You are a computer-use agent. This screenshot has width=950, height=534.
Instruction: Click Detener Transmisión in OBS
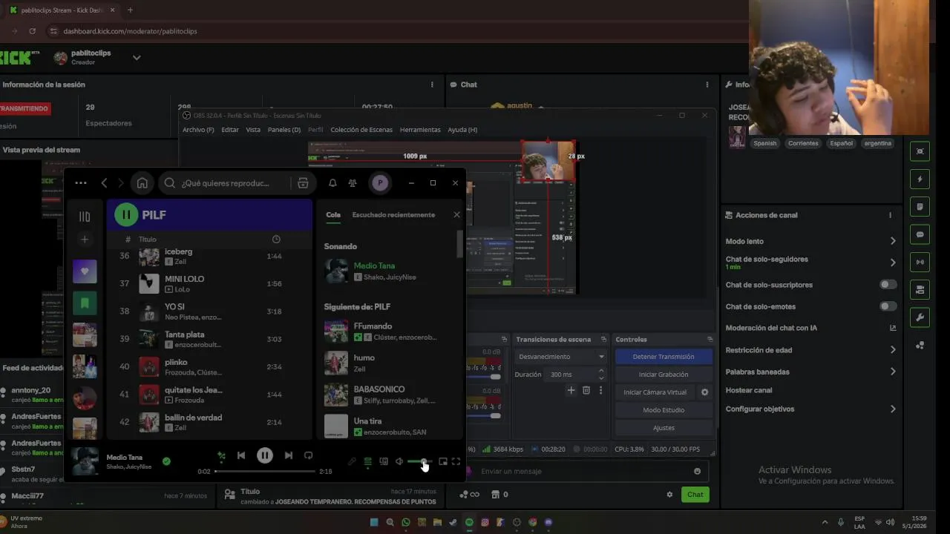pyautogui.click(x=664, y=357)
